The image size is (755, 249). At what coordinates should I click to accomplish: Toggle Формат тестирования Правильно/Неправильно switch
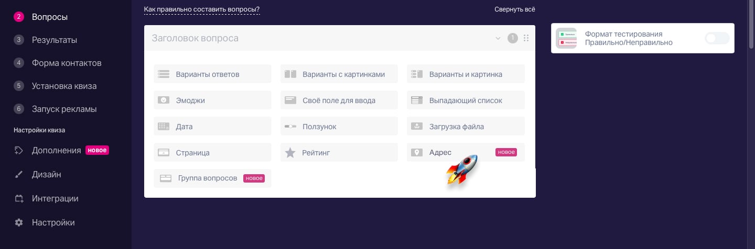[x=717, y=38]
